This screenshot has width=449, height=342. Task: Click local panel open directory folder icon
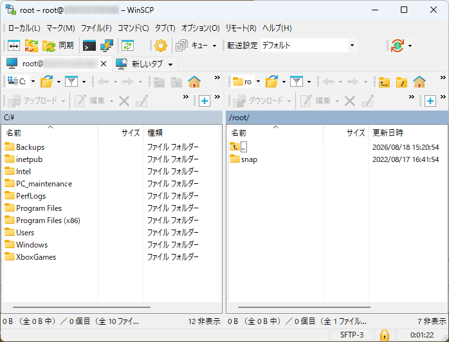[x=47, y=82]
